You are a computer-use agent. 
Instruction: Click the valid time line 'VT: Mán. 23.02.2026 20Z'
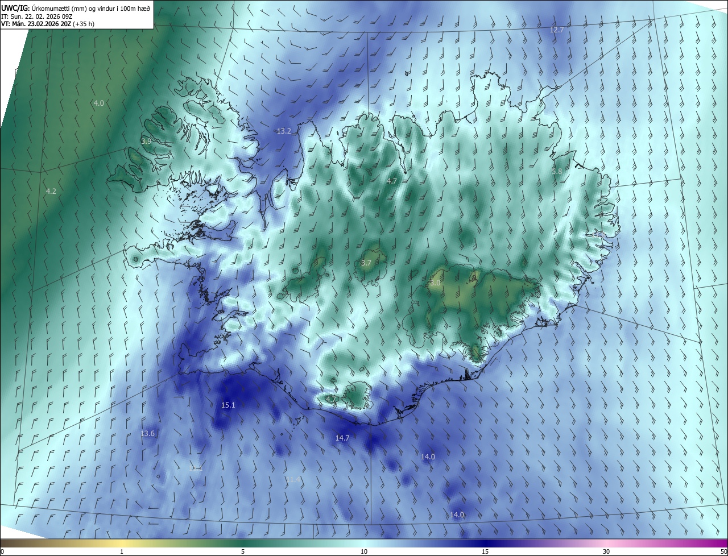tap(36, 24)
